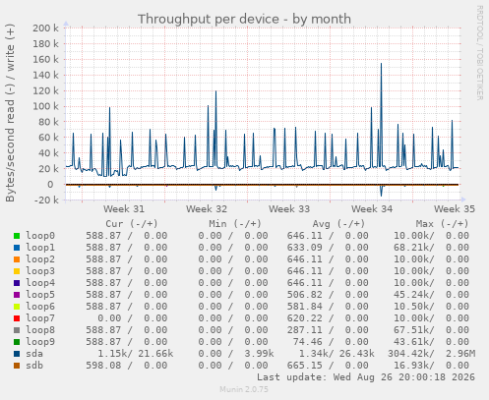Click the Last update timestamp line
This screenshot has height=400, width=489.
click(x=366, y=377)
